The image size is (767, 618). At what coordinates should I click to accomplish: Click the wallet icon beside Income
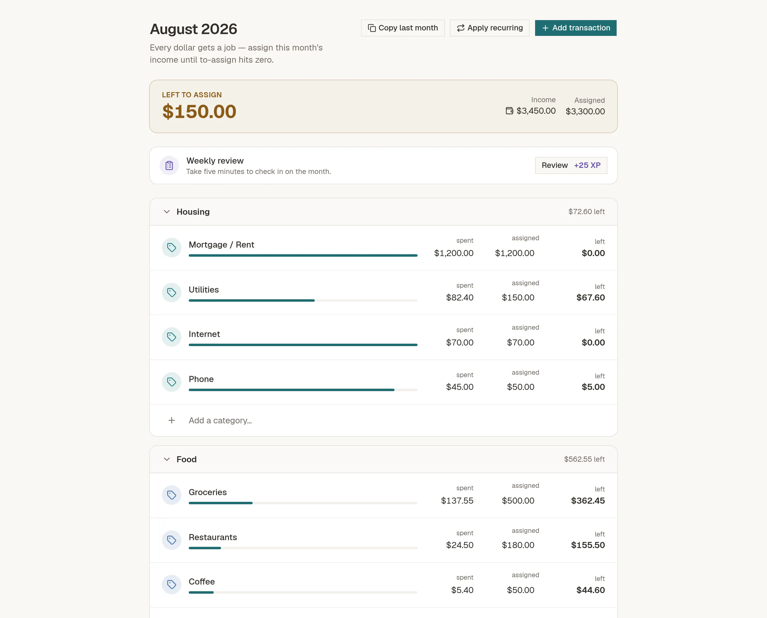pos(510,111)
